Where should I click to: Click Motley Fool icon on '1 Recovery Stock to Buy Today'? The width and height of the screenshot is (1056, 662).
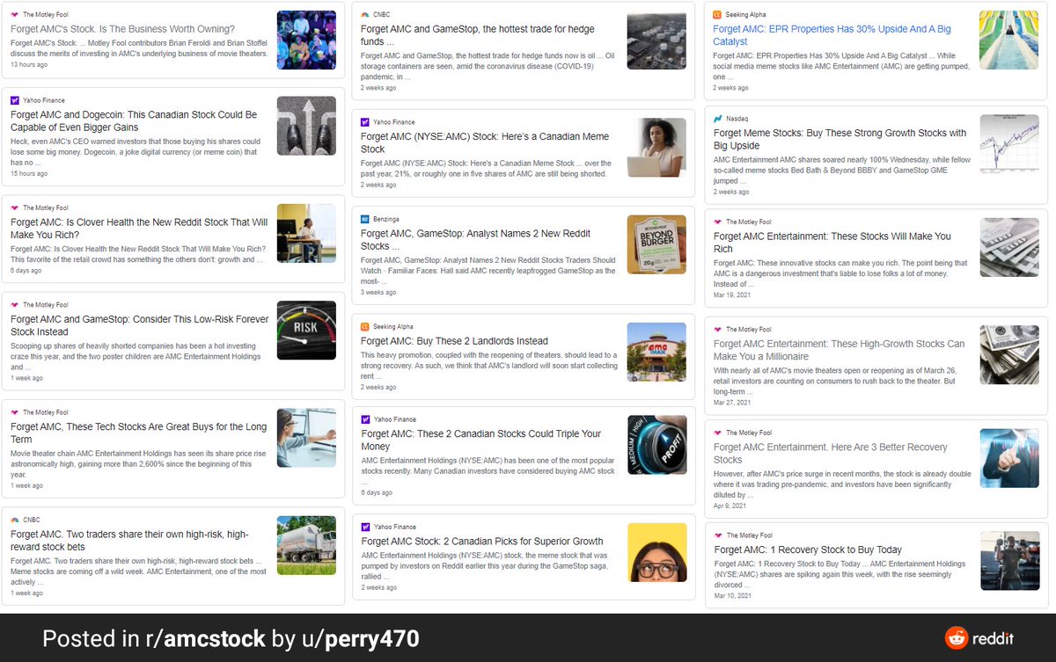coord(718,535)
